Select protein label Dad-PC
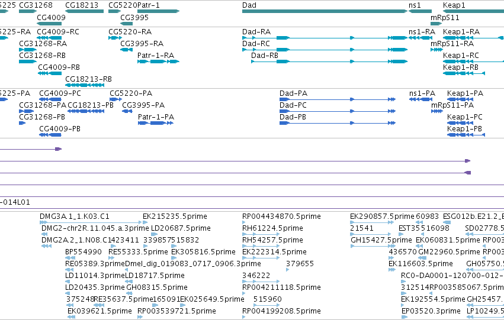 click(x=293, y=105)
